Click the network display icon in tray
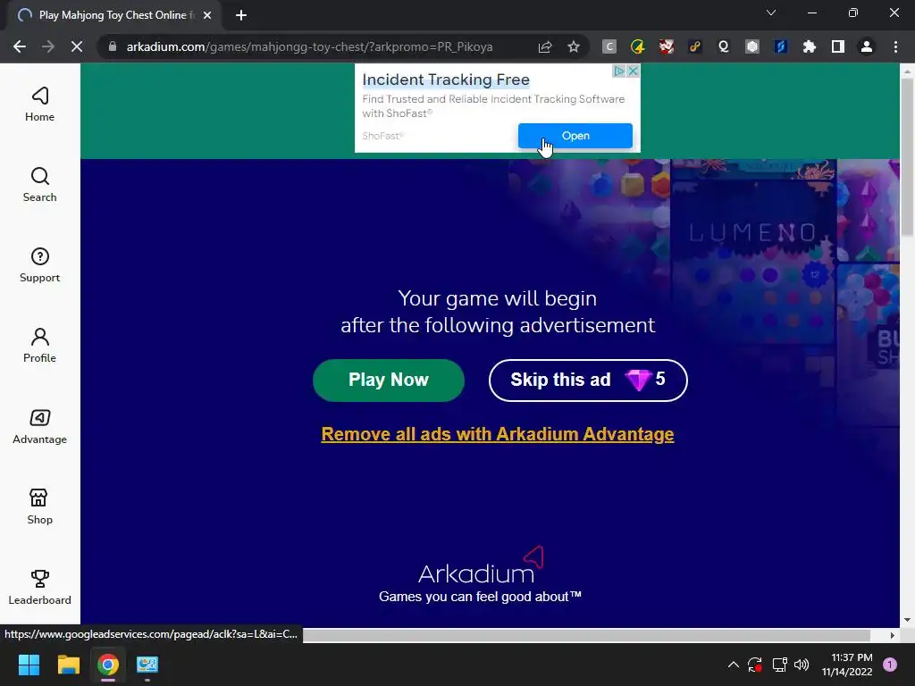This screenshot has width=915, height=686. (779, 665)
